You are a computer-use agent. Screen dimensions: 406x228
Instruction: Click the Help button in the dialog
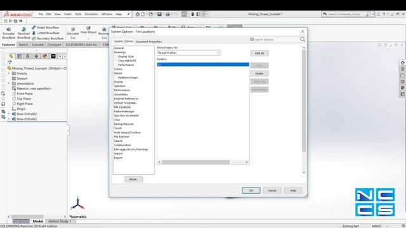click(x=293, y=191)
